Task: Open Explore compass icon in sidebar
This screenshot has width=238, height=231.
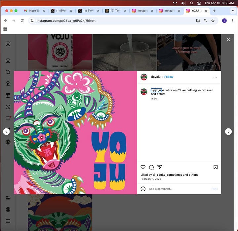Action: 8,84
